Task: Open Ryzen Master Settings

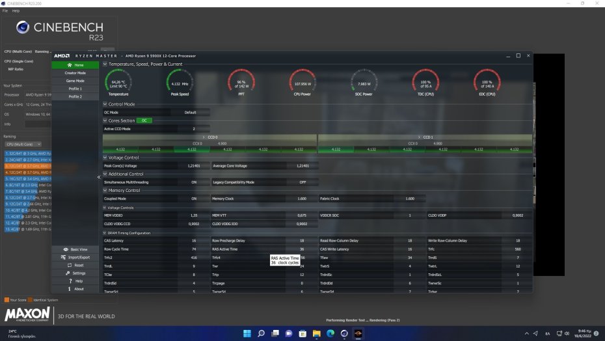Action: click(75, 273)
